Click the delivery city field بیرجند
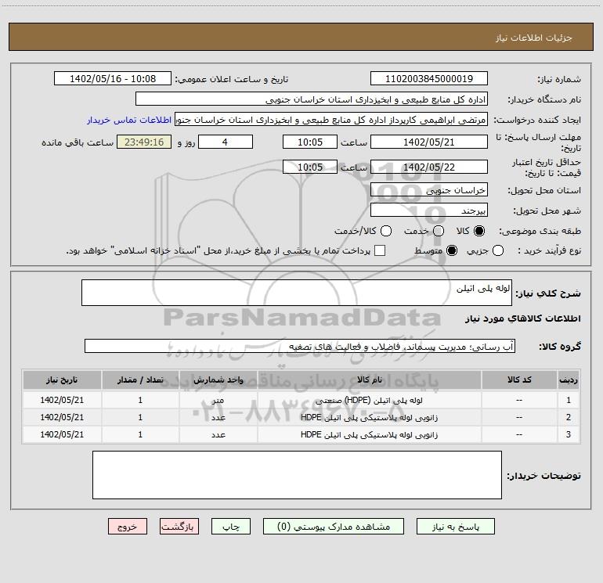The image size is (603, 583). click(429, 210)
